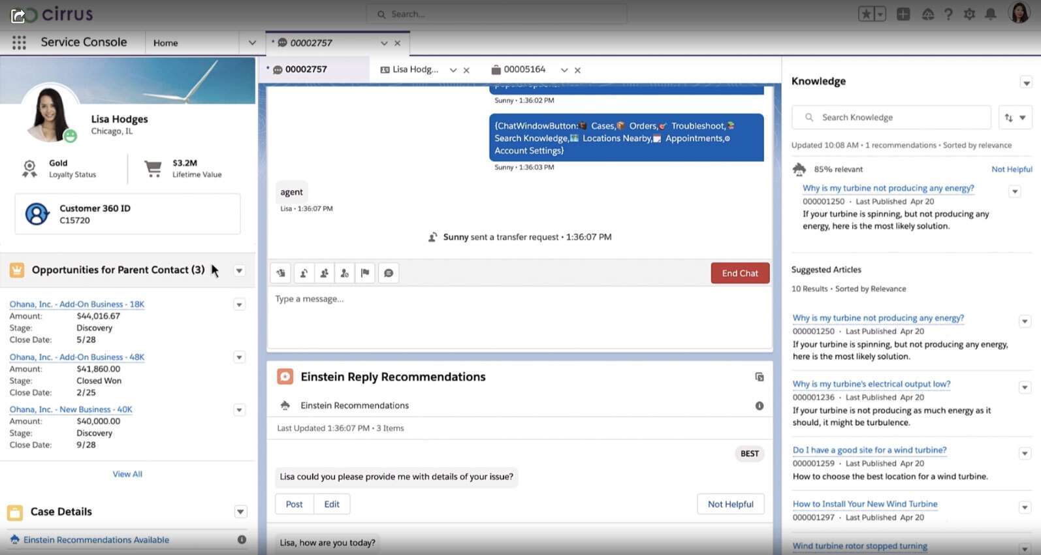Open the 00002757 workspace tab dropdown
Viewport: 1041px width, 555px height.
[x=384, y=43]
